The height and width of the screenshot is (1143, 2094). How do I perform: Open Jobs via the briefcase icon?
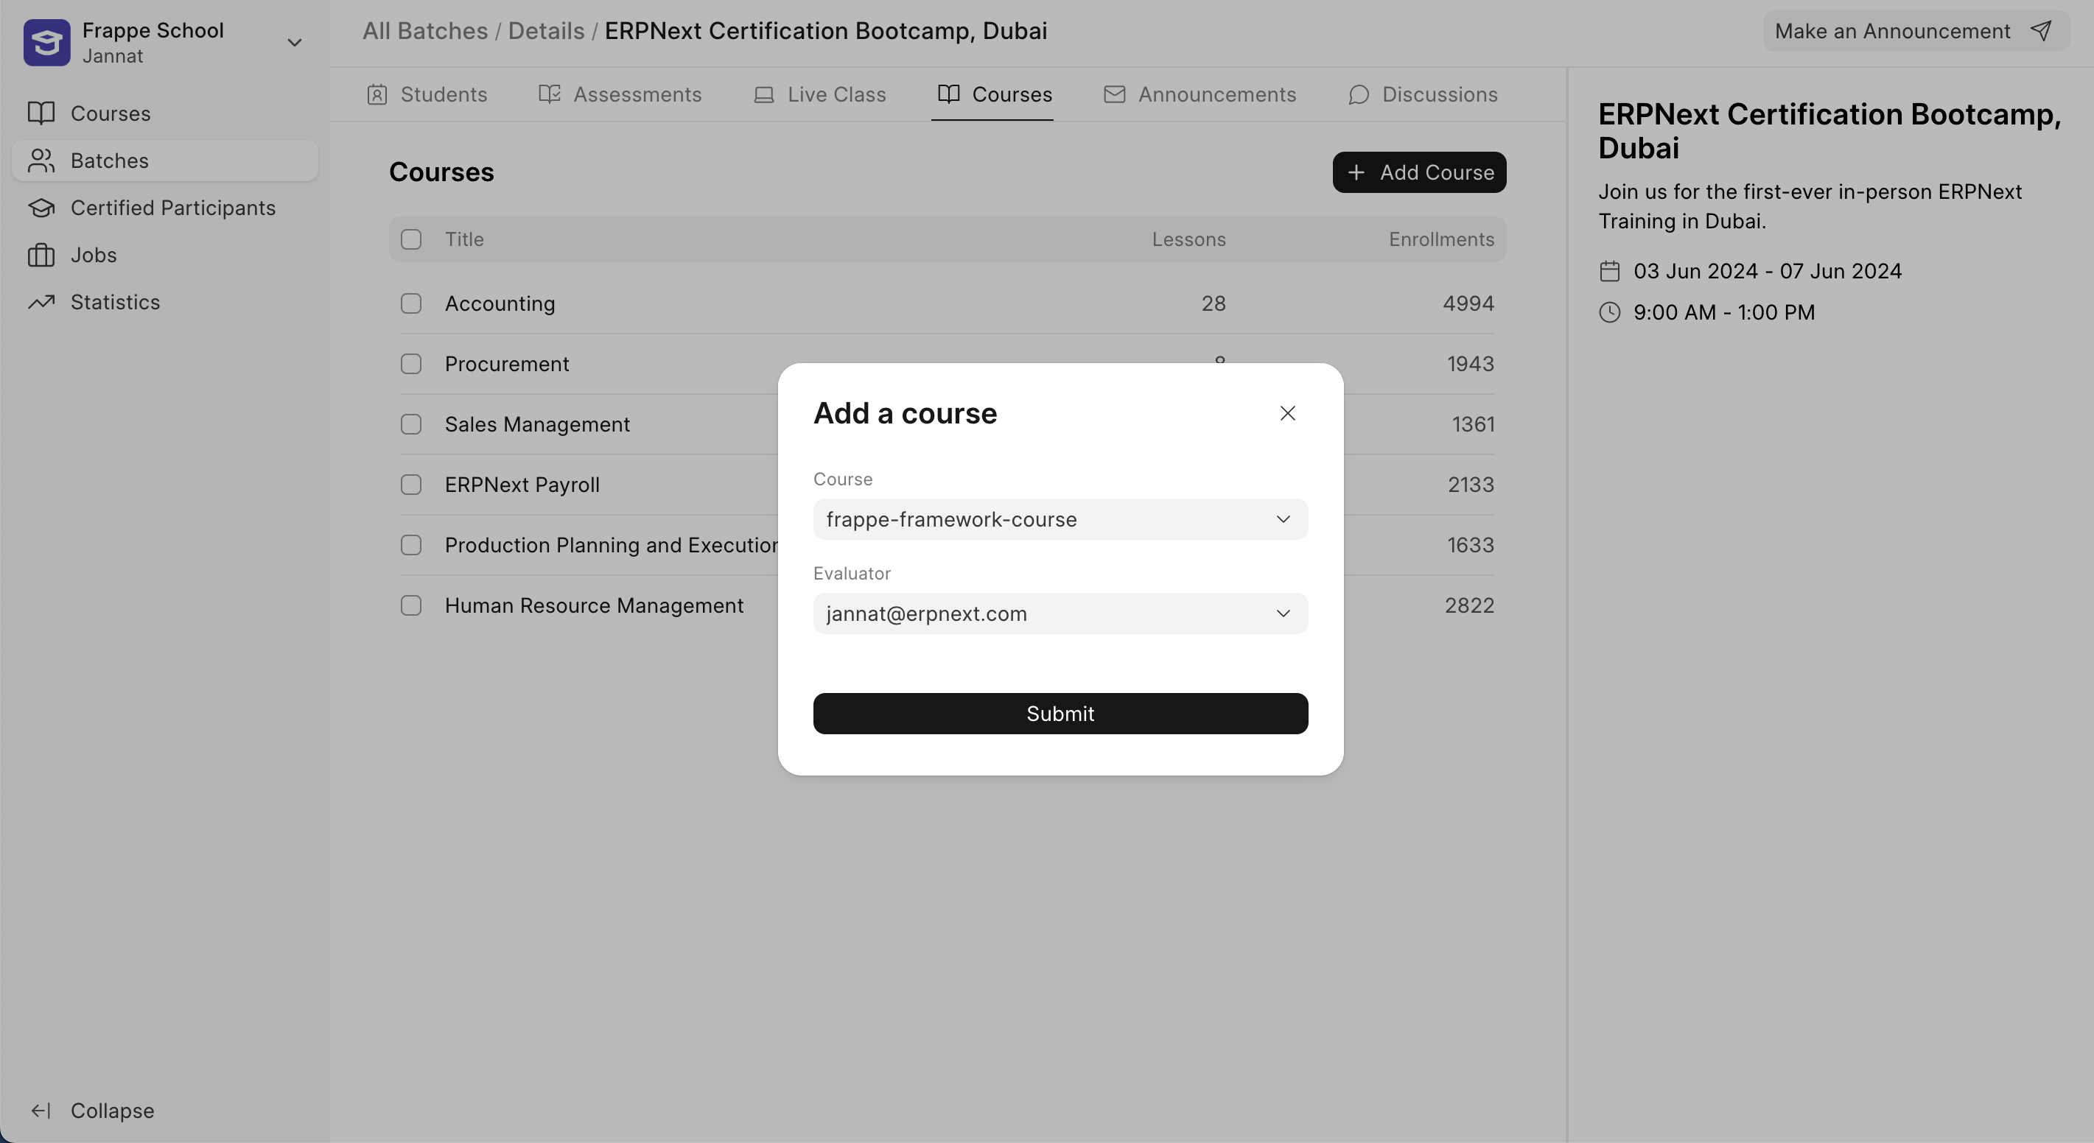[41, 255]
